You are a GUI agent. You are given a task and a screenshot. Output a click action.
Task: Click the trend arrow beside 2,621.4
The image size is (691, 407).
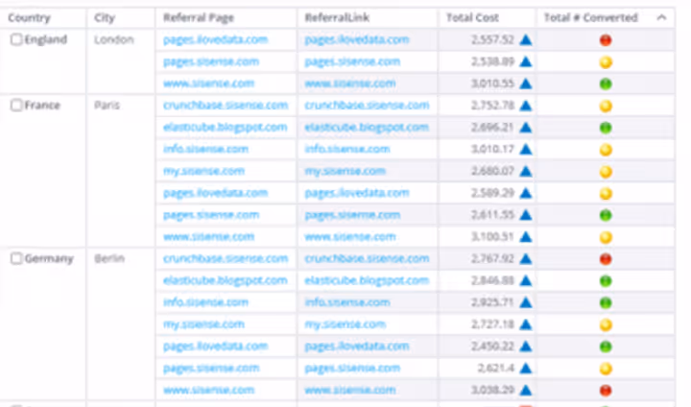tap(525, 369)
